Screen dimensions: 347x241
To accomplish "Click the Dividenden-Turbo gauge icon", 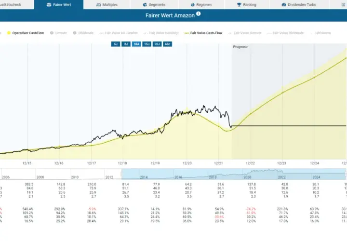I will click(x=284, y=5).
